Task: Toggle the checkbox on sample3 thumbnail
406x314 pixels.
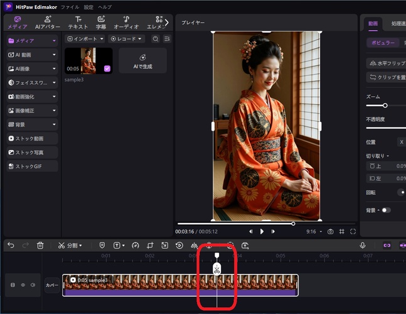Action: click(x=107, y=68)
